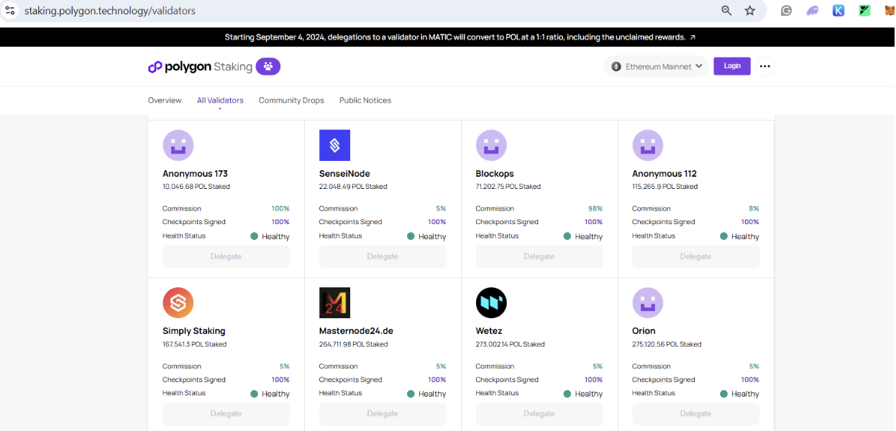The width and height of the screenshot is (896, 431).
Task: Click the Simply Staking validator logo
Action: tap(178, 302)
